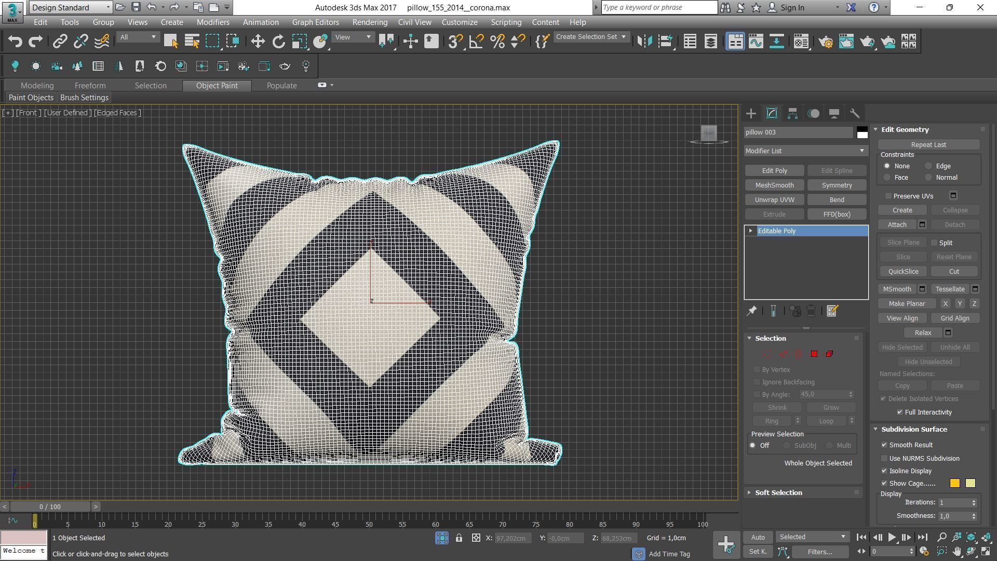Select Element sub-object level icon
The width and height of the screenshot is (997, 561).
(x=829, y=354)
